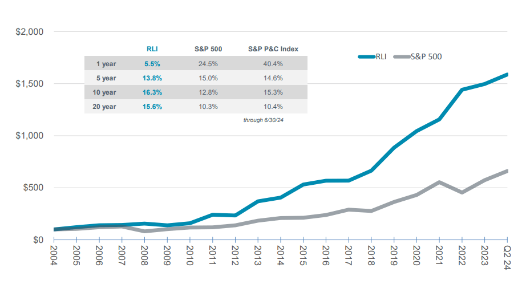Select the 5 year row label

click(106, 78)
